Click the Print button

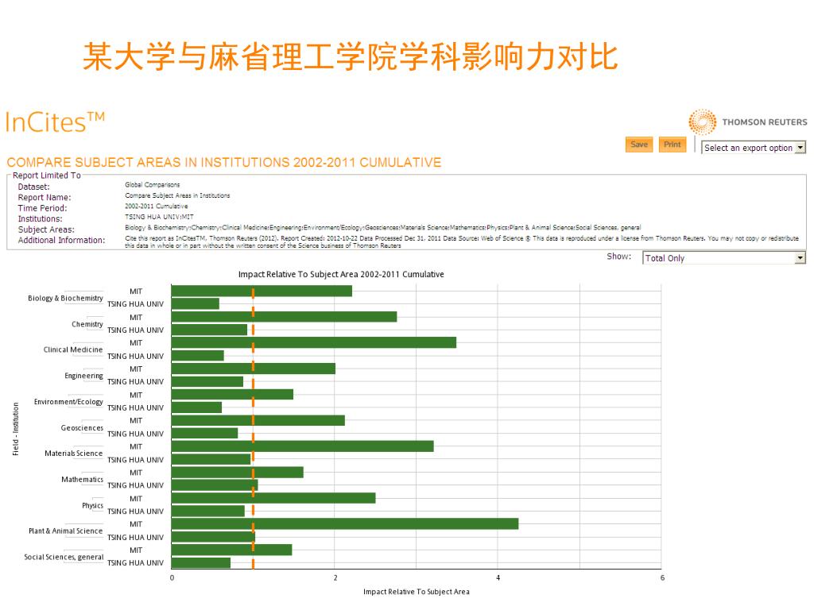673,145
